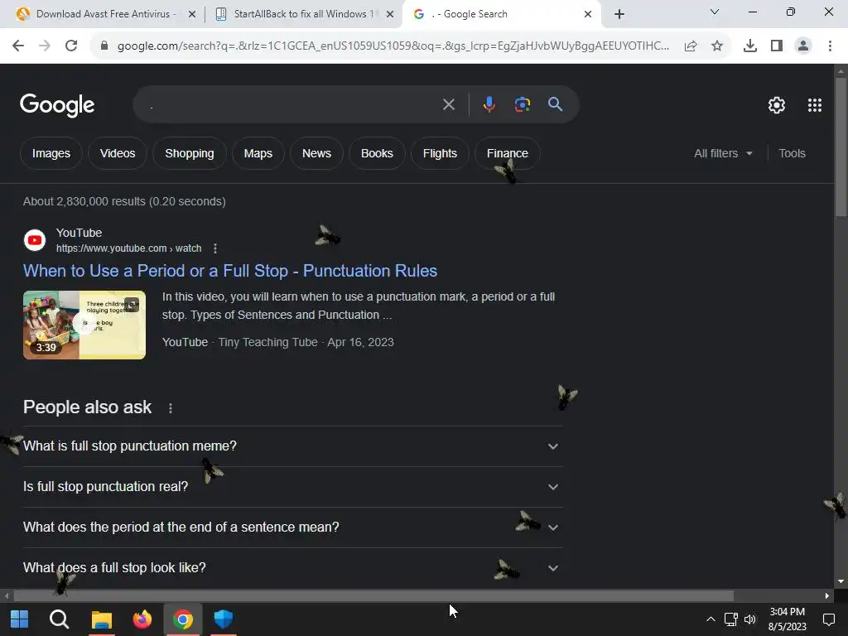This screenshot has height=636, width=848.
Task: Clear the Google search box with X
Action: [449, 104]
